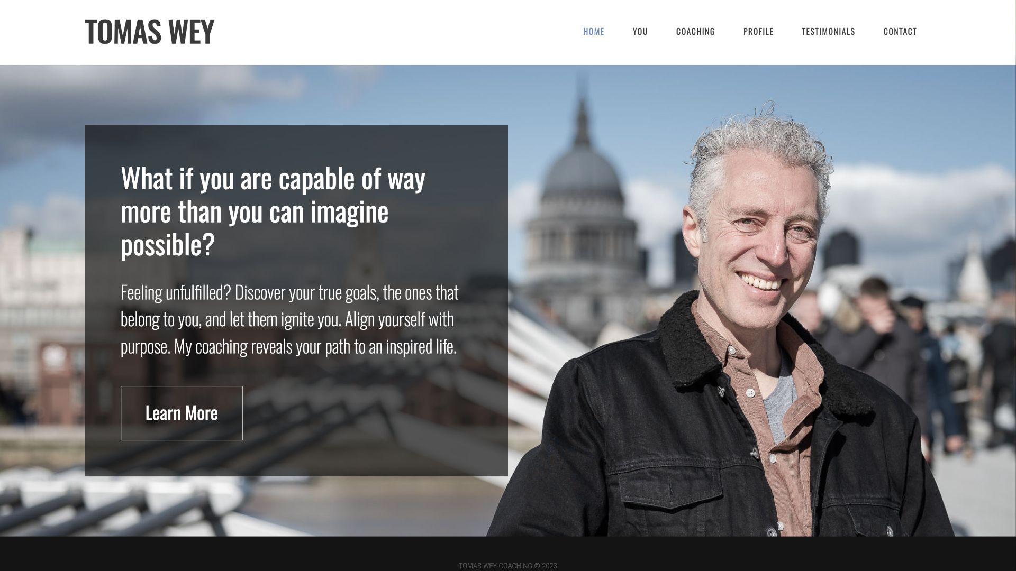This screenshot has width=1016, height=571.
Task: Click the Learn More button
Action: point(182,413)
